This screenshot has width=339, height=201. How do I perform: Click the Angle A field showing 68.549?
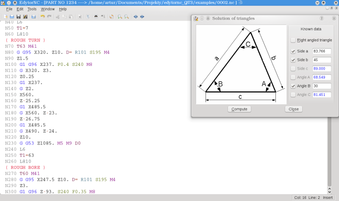click(x=322, y=77)
